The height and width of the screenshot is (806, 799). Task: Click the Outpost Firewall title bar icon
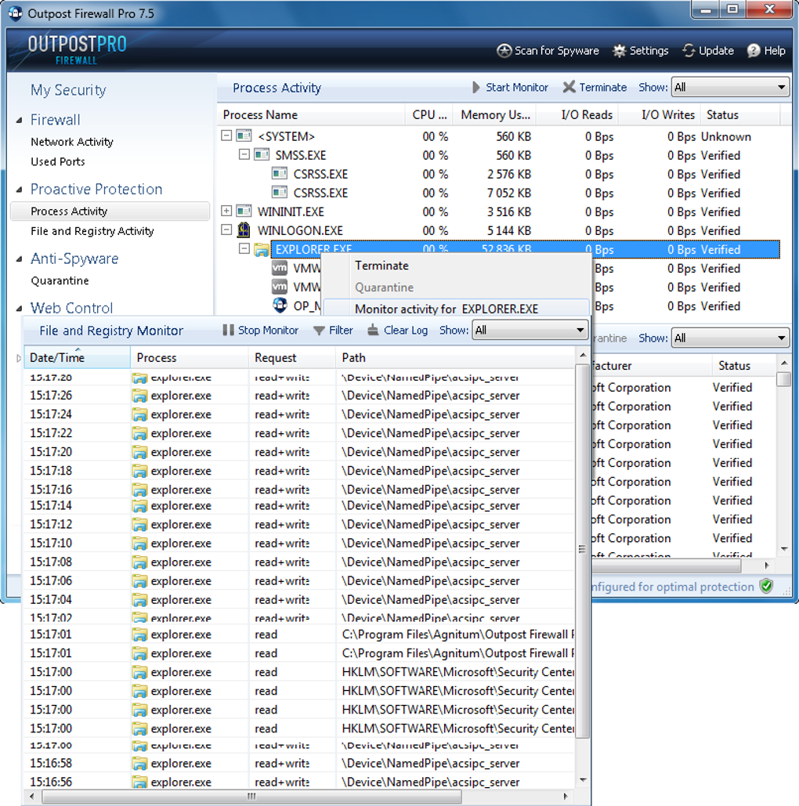(x=16, y=13)
